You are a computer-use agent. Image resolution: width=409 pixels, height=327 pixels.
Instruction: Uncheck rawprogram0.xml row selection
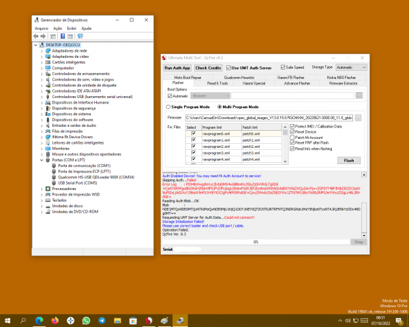[x=194, y=134]
